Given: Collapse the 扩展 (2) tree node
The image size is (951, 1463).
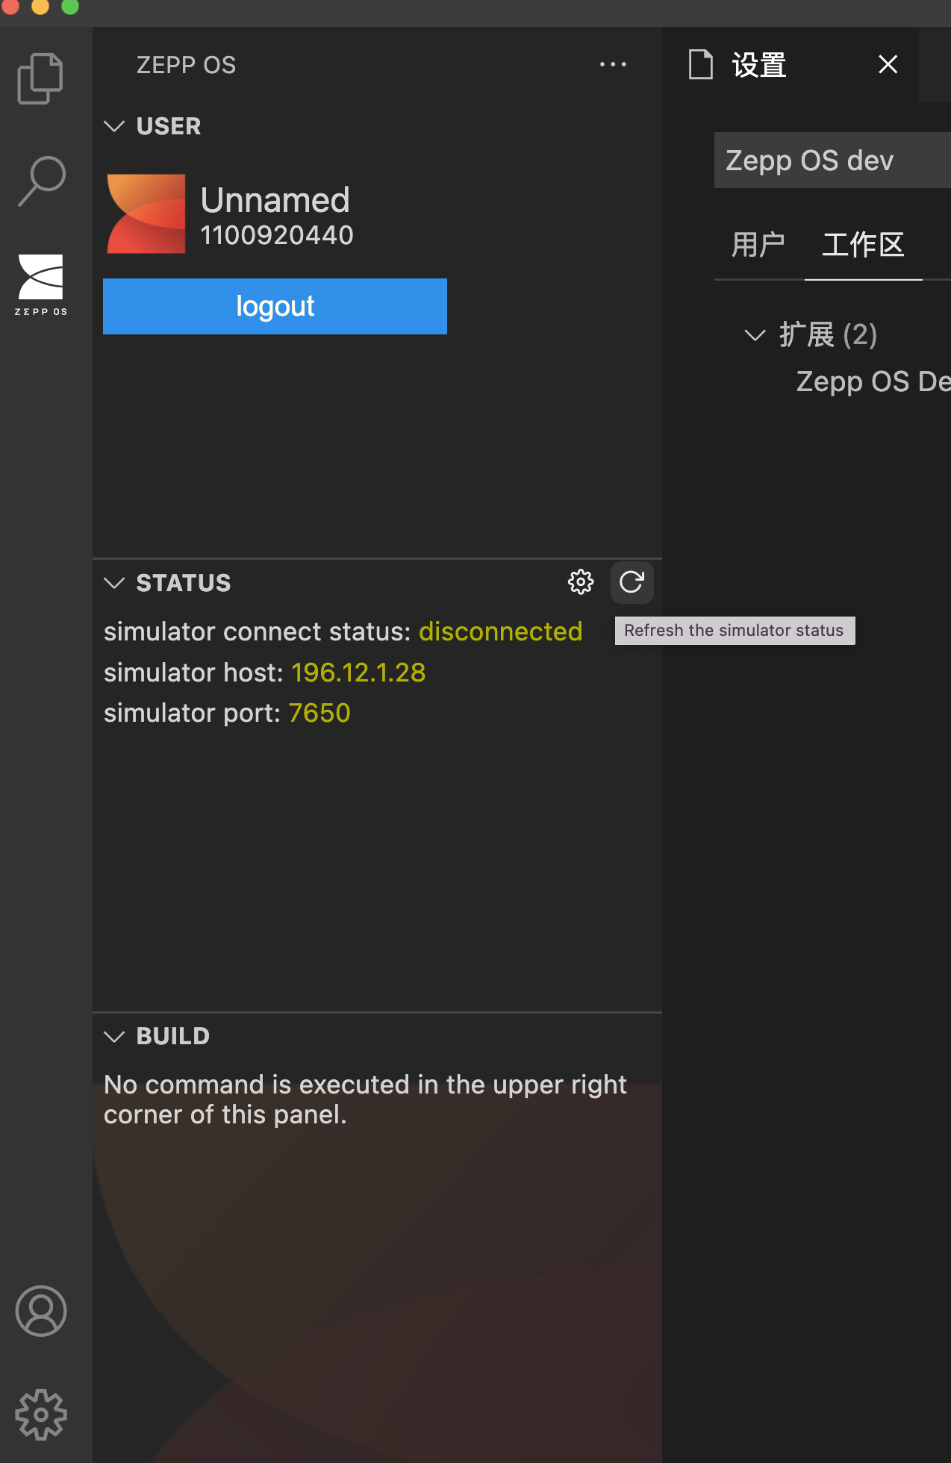Looking at the screenshot, I should tap(755, 335).
